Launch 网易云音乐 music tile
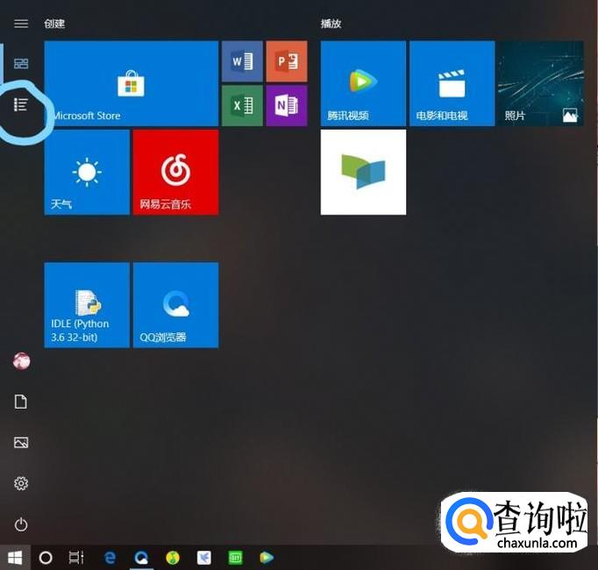Viewport: 598px width, 570px height. 176,173
